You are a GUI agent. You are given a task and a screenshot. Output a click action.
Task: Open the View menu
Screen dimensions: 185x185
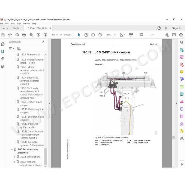(x=13, y=24)
